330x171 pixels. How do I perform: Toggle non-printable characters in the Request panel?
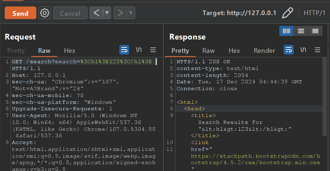click(x=138, y=50)
